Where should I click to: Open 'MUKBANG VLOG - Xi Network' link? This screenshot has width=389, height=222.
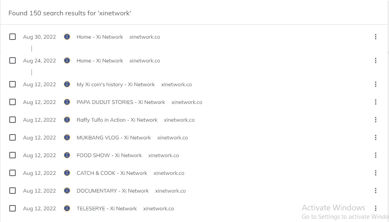point(114,137)
